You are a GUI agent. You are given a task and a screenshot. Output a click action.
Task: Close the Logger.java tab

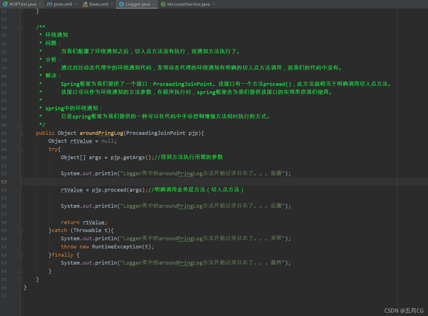click(x=154, y=4)
